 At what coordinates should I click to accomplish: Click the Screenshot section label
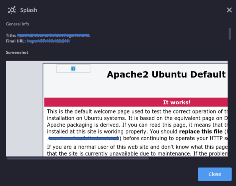coord(17,52)
